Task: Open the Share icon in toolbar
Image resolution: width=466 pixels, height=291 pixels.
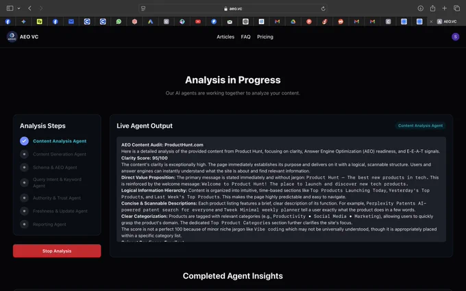Action: point(432,8)
